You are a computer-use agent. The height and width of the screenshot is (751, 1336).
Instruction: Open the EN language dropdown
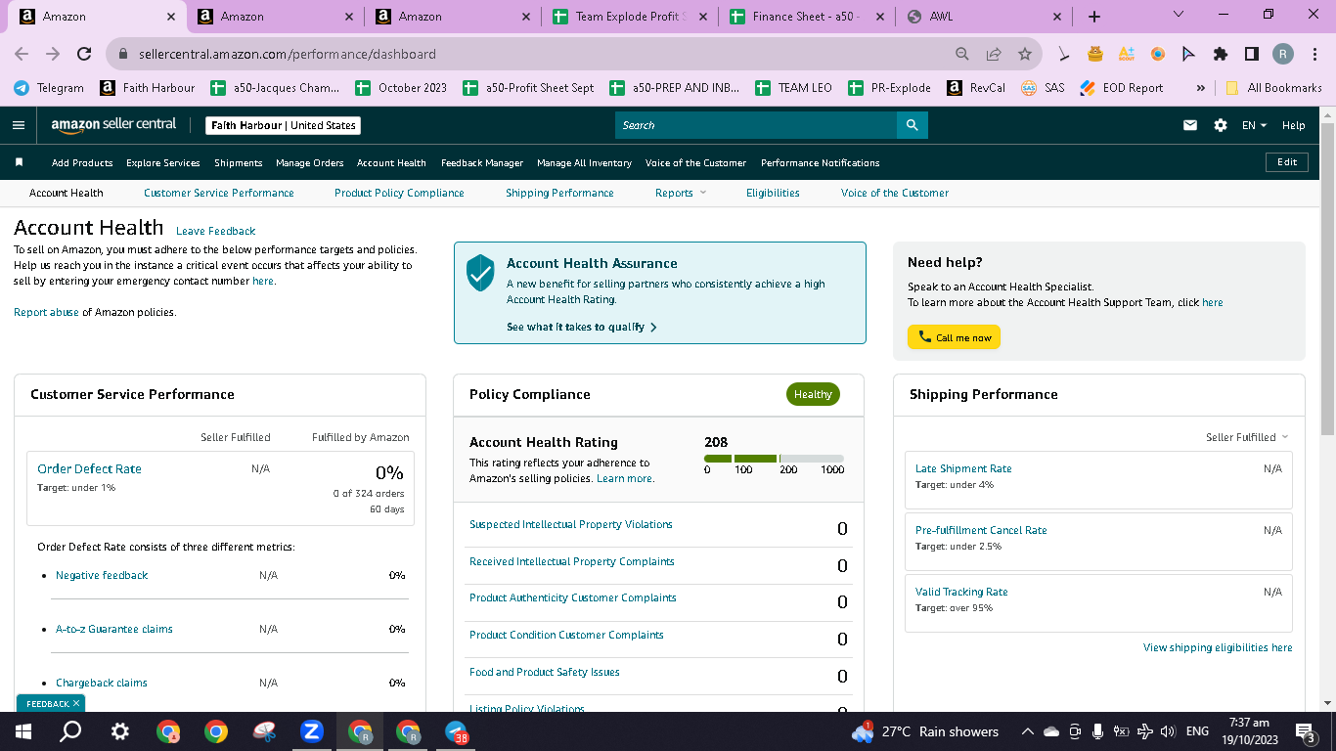tap(1254, 125)
